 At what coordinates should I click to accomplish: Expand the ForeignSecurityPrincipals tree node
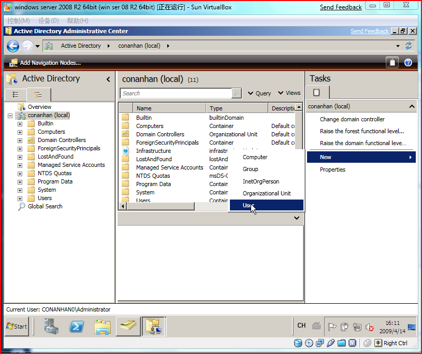pos(20,149)
